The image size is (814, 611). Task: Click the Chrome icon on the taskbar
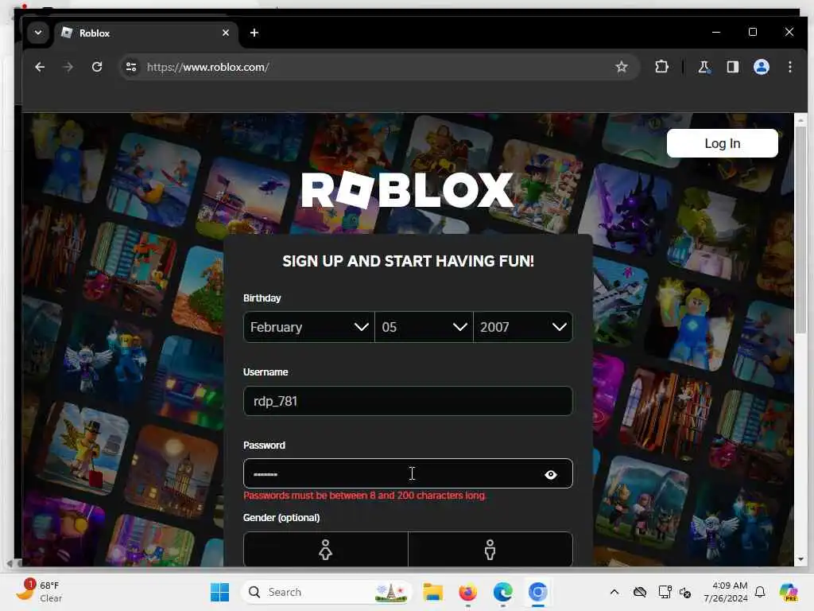538,592
